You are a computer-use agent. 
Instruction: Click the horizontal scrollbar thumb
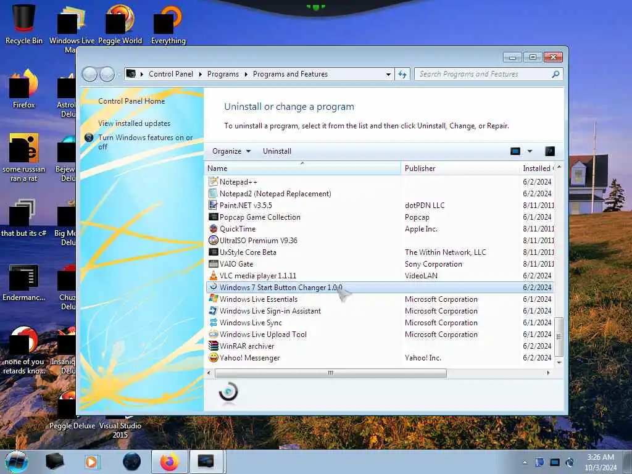pyautogui.click(x=331, y=373)
